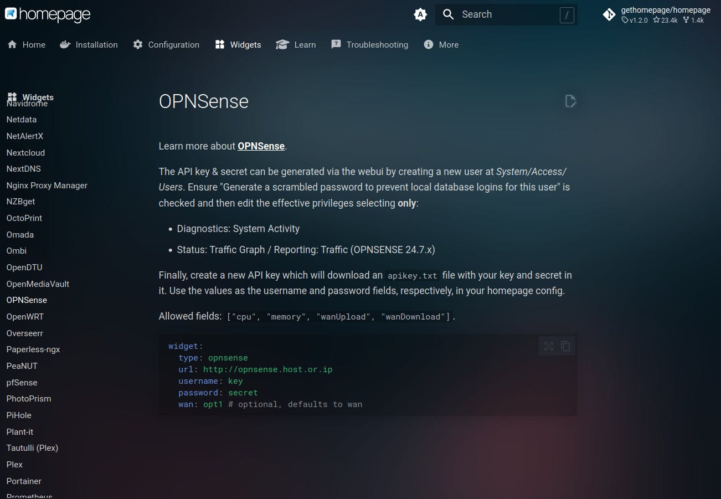Navigate to the Overseerr widget page
Viewport: 721px width, 499px height.
click(x=25, y=333)
